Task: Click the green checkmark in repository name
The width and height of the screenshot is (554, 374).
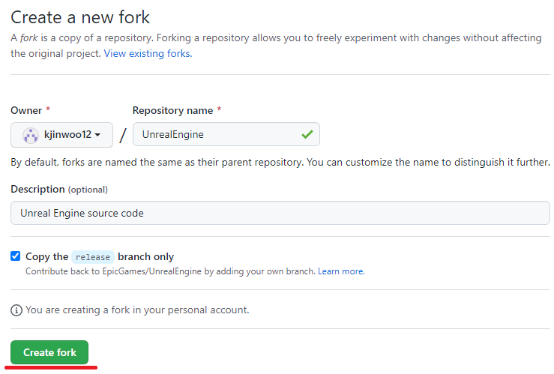Action: pos(307,134)
